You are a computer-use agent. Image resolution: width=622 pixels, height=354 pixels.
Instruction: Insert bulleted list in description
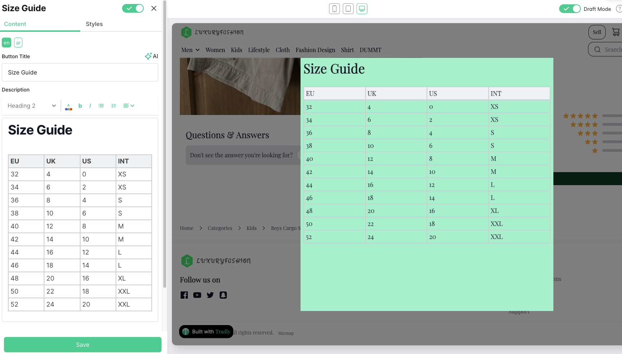[x=101, y=106]
